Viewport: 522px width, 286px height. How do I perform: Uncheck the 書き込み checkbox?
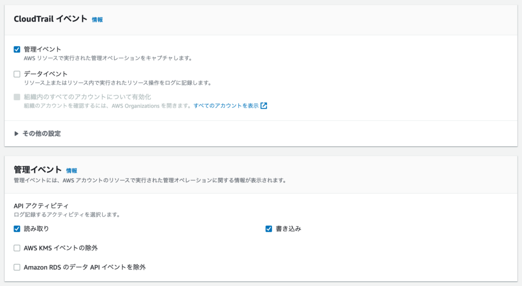269,229
